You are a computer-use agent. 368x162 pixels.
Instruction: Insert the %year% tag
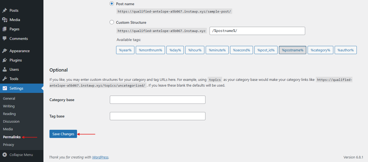[x=125, y=50]
